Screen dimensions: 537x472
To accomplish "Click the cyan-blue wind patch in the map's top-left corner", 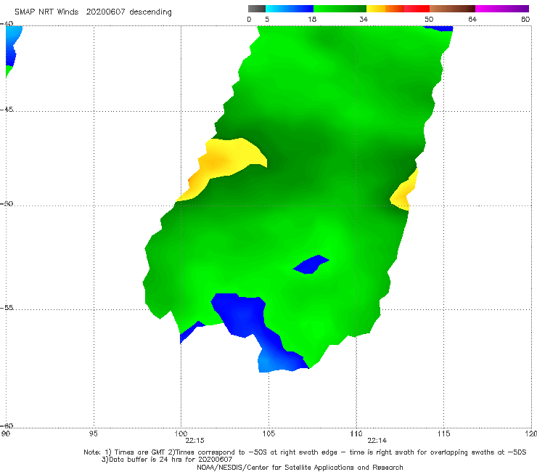I will tap(12, 43).
